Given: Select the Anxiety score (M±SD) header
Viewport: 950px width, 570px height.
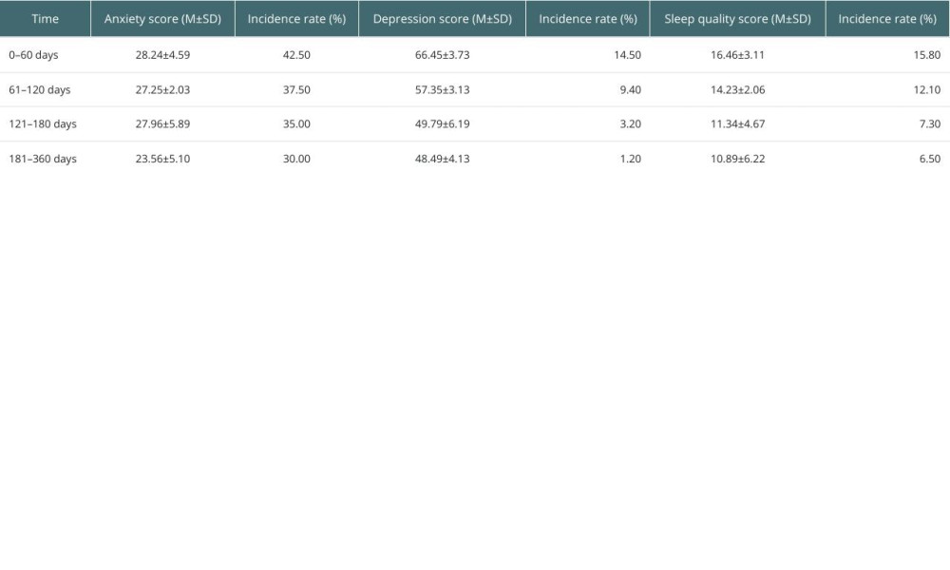Looking at the screenshot, I should click(x=162, y=19).
